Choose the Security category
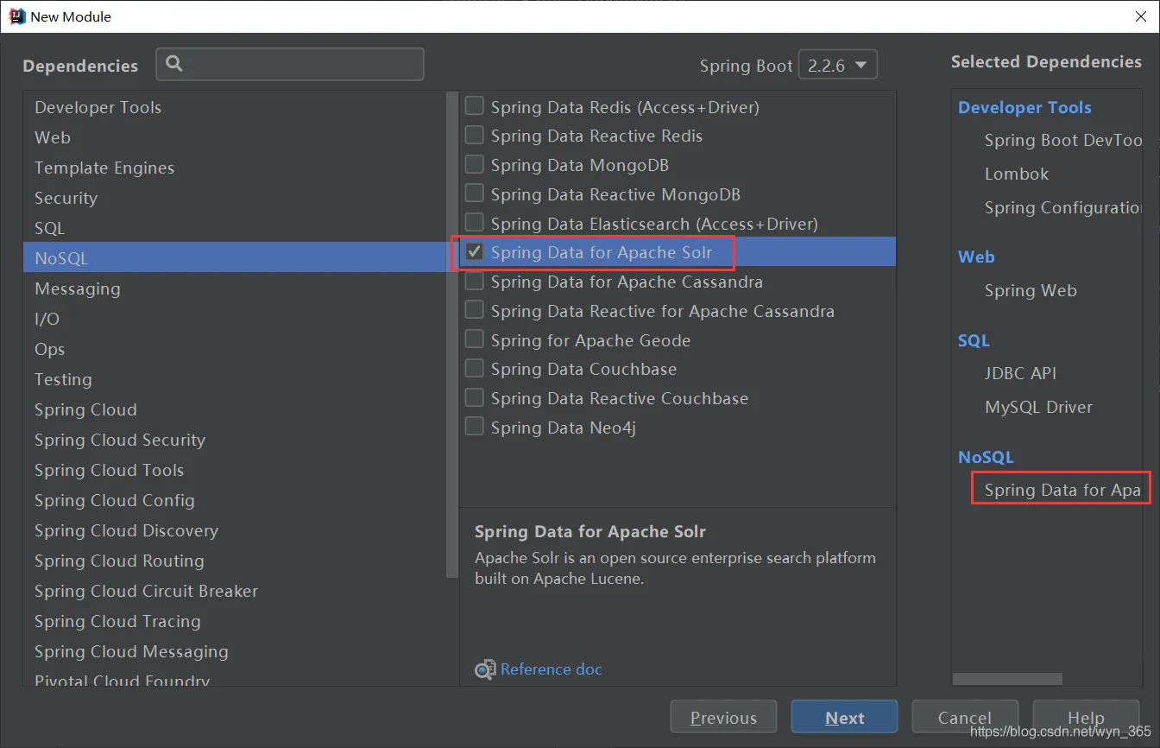The height and width of the screenshot is (748, 1160). [235, 198]
